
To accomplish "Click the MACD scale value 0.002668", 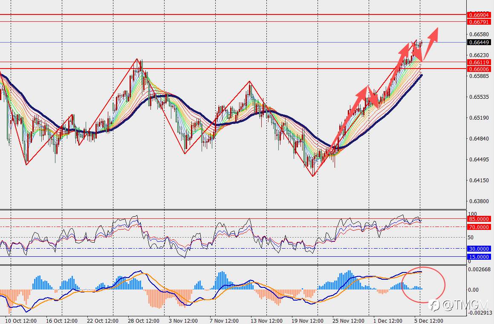I will 479,269.
